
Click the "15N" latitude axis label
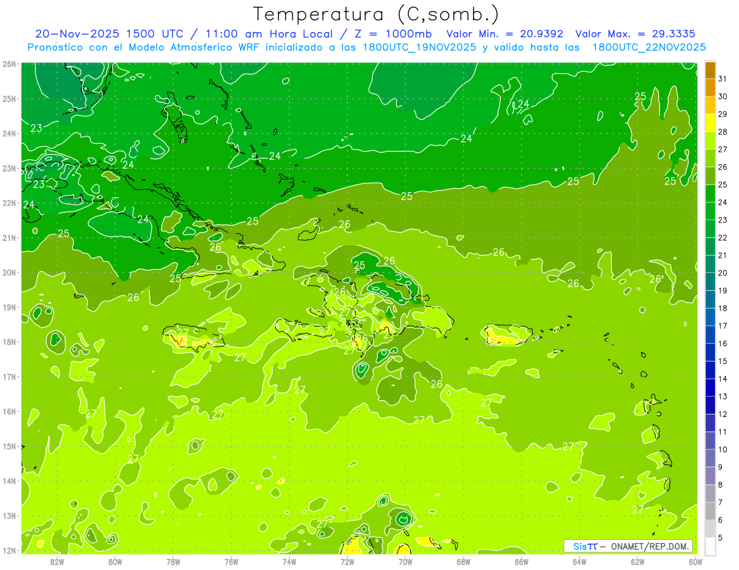tap(9, 446)
